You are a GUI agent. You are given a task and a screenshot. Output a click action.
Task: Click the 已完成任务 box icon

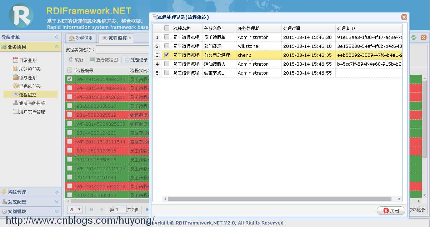pyautogui.click(x=16, y=86)
